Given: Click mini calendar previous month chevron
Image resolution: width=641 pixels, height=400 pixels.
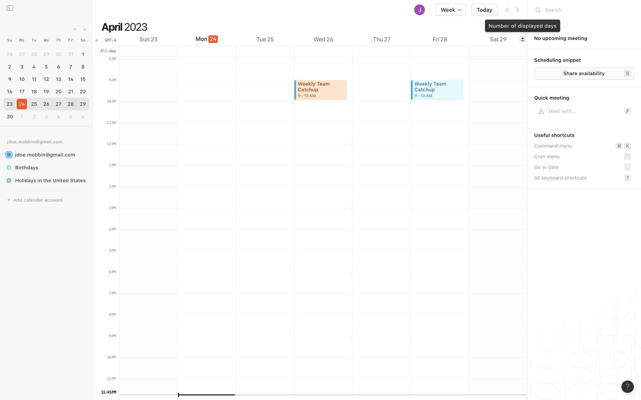Looking at the screenshot, I should click(75, 29).
